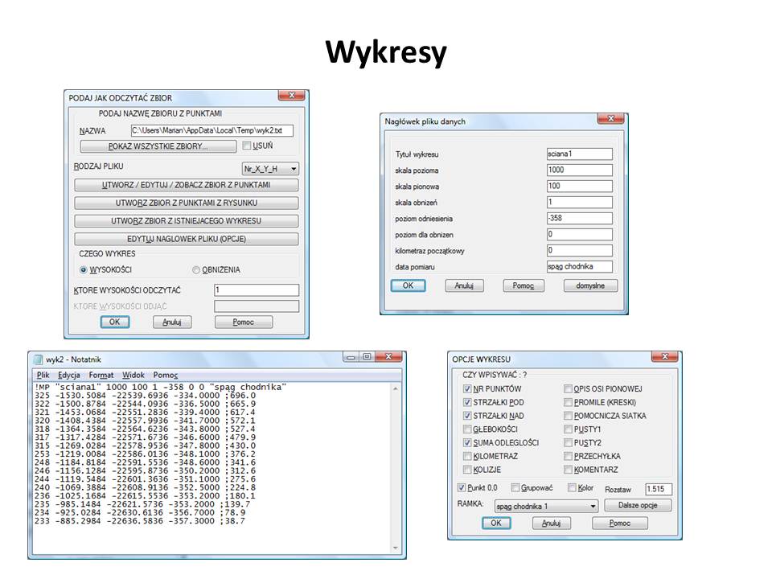
Task: Enable KILOMETRAŻ checkbox
Action: click(467, 456)
